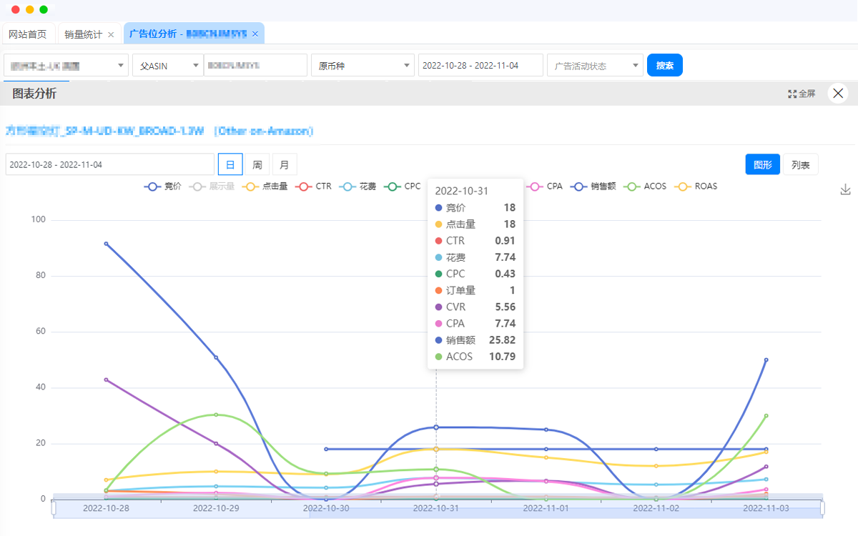The width and height of the screenshot is (858, 536).
Task: Open the 原币种 currency dropdown
Action: pos(363,65)
